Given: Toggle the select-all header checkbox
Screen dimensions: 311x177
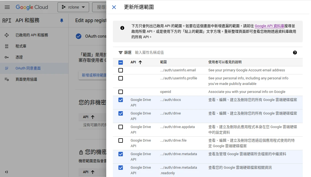Looking at the screenshot, I should point(121,62).
